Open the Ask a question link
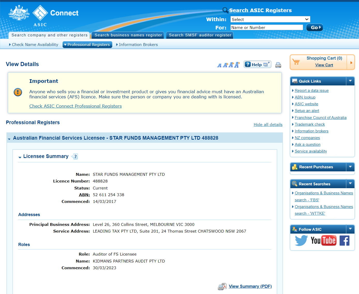359x294 pixels. pyautogui.click(x=308, y=145)
